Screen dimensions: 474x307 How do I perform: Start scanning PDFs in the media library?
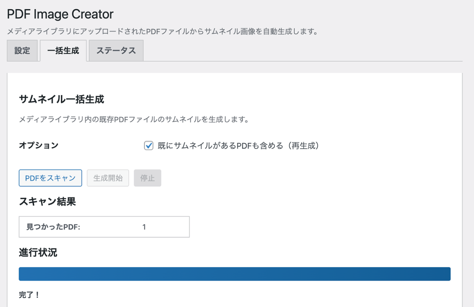coord(50,178)
